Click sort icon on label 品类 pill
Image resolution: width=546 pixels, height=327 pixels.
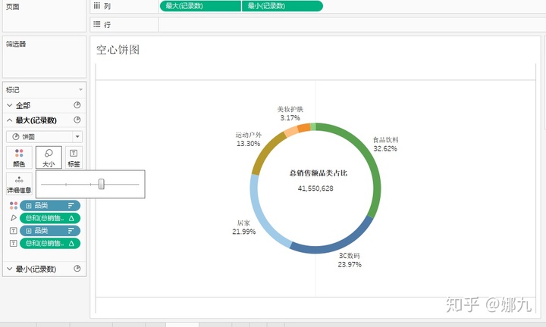71,231
